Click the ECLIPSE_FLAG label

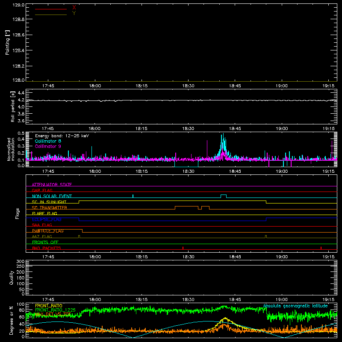tap(47, 219)
